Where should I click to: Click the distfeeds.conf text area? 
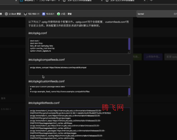[x=79, y=124]
